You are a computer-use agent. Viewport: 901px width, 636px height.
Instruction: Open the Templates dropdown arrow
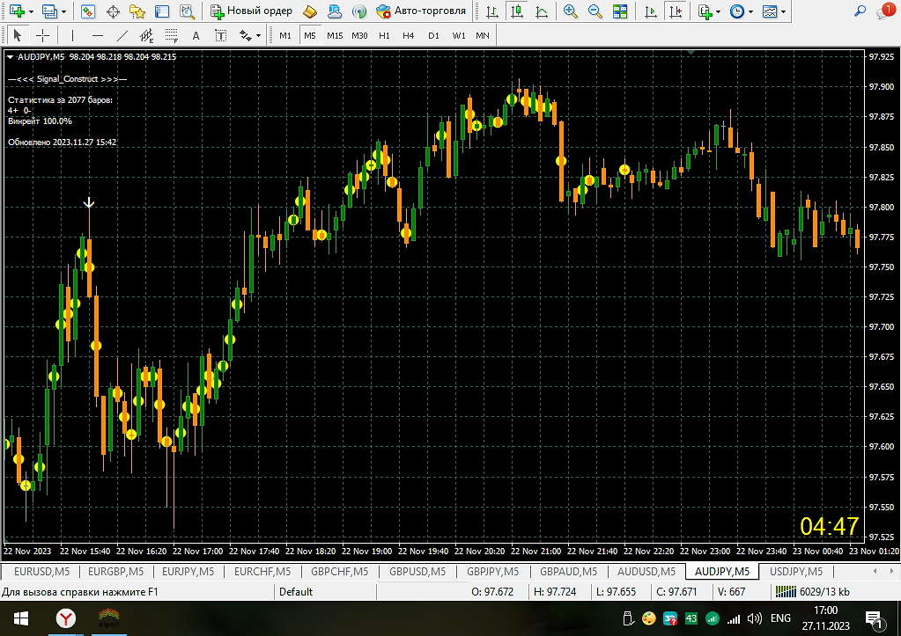(783, 11)
